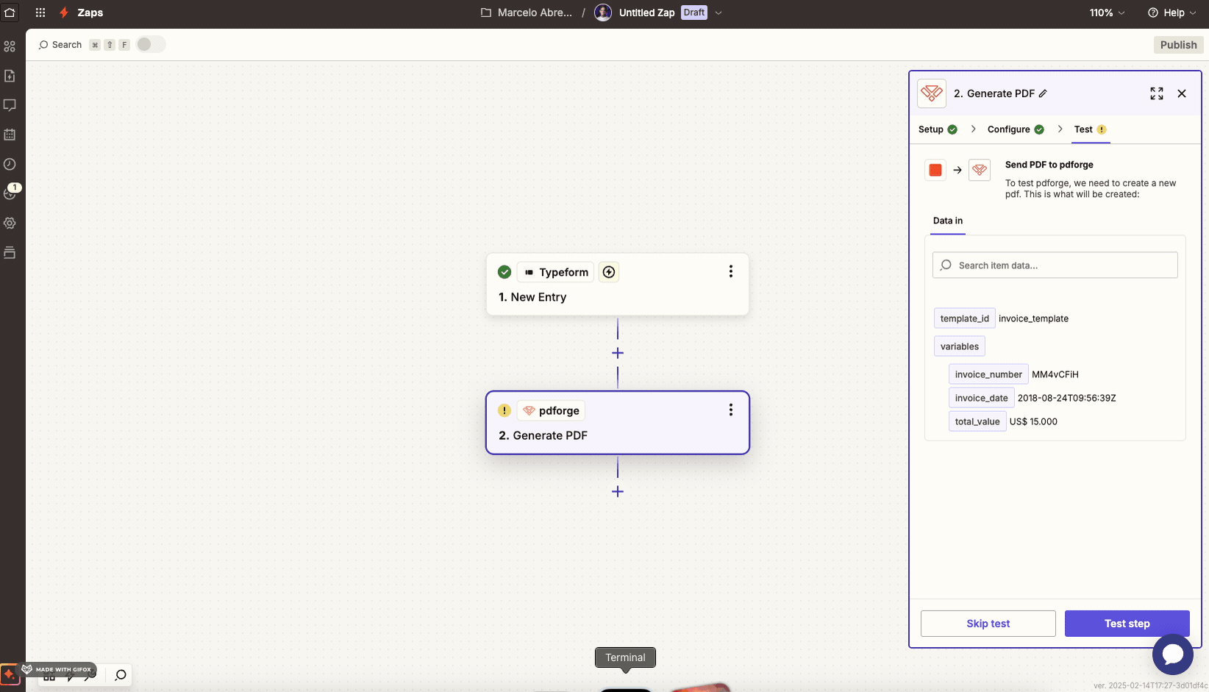Click the Skip test button
The height and width of the screenshot is (692, 1209).
[988, 623]
